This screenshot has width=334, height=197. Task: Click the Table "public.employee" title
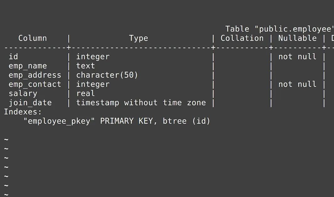[279, 29]
